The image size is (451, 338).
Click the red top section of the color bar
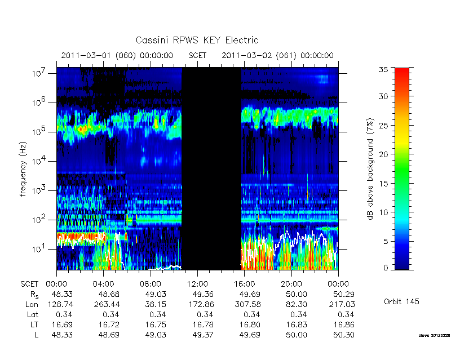[x=402, y=78]
